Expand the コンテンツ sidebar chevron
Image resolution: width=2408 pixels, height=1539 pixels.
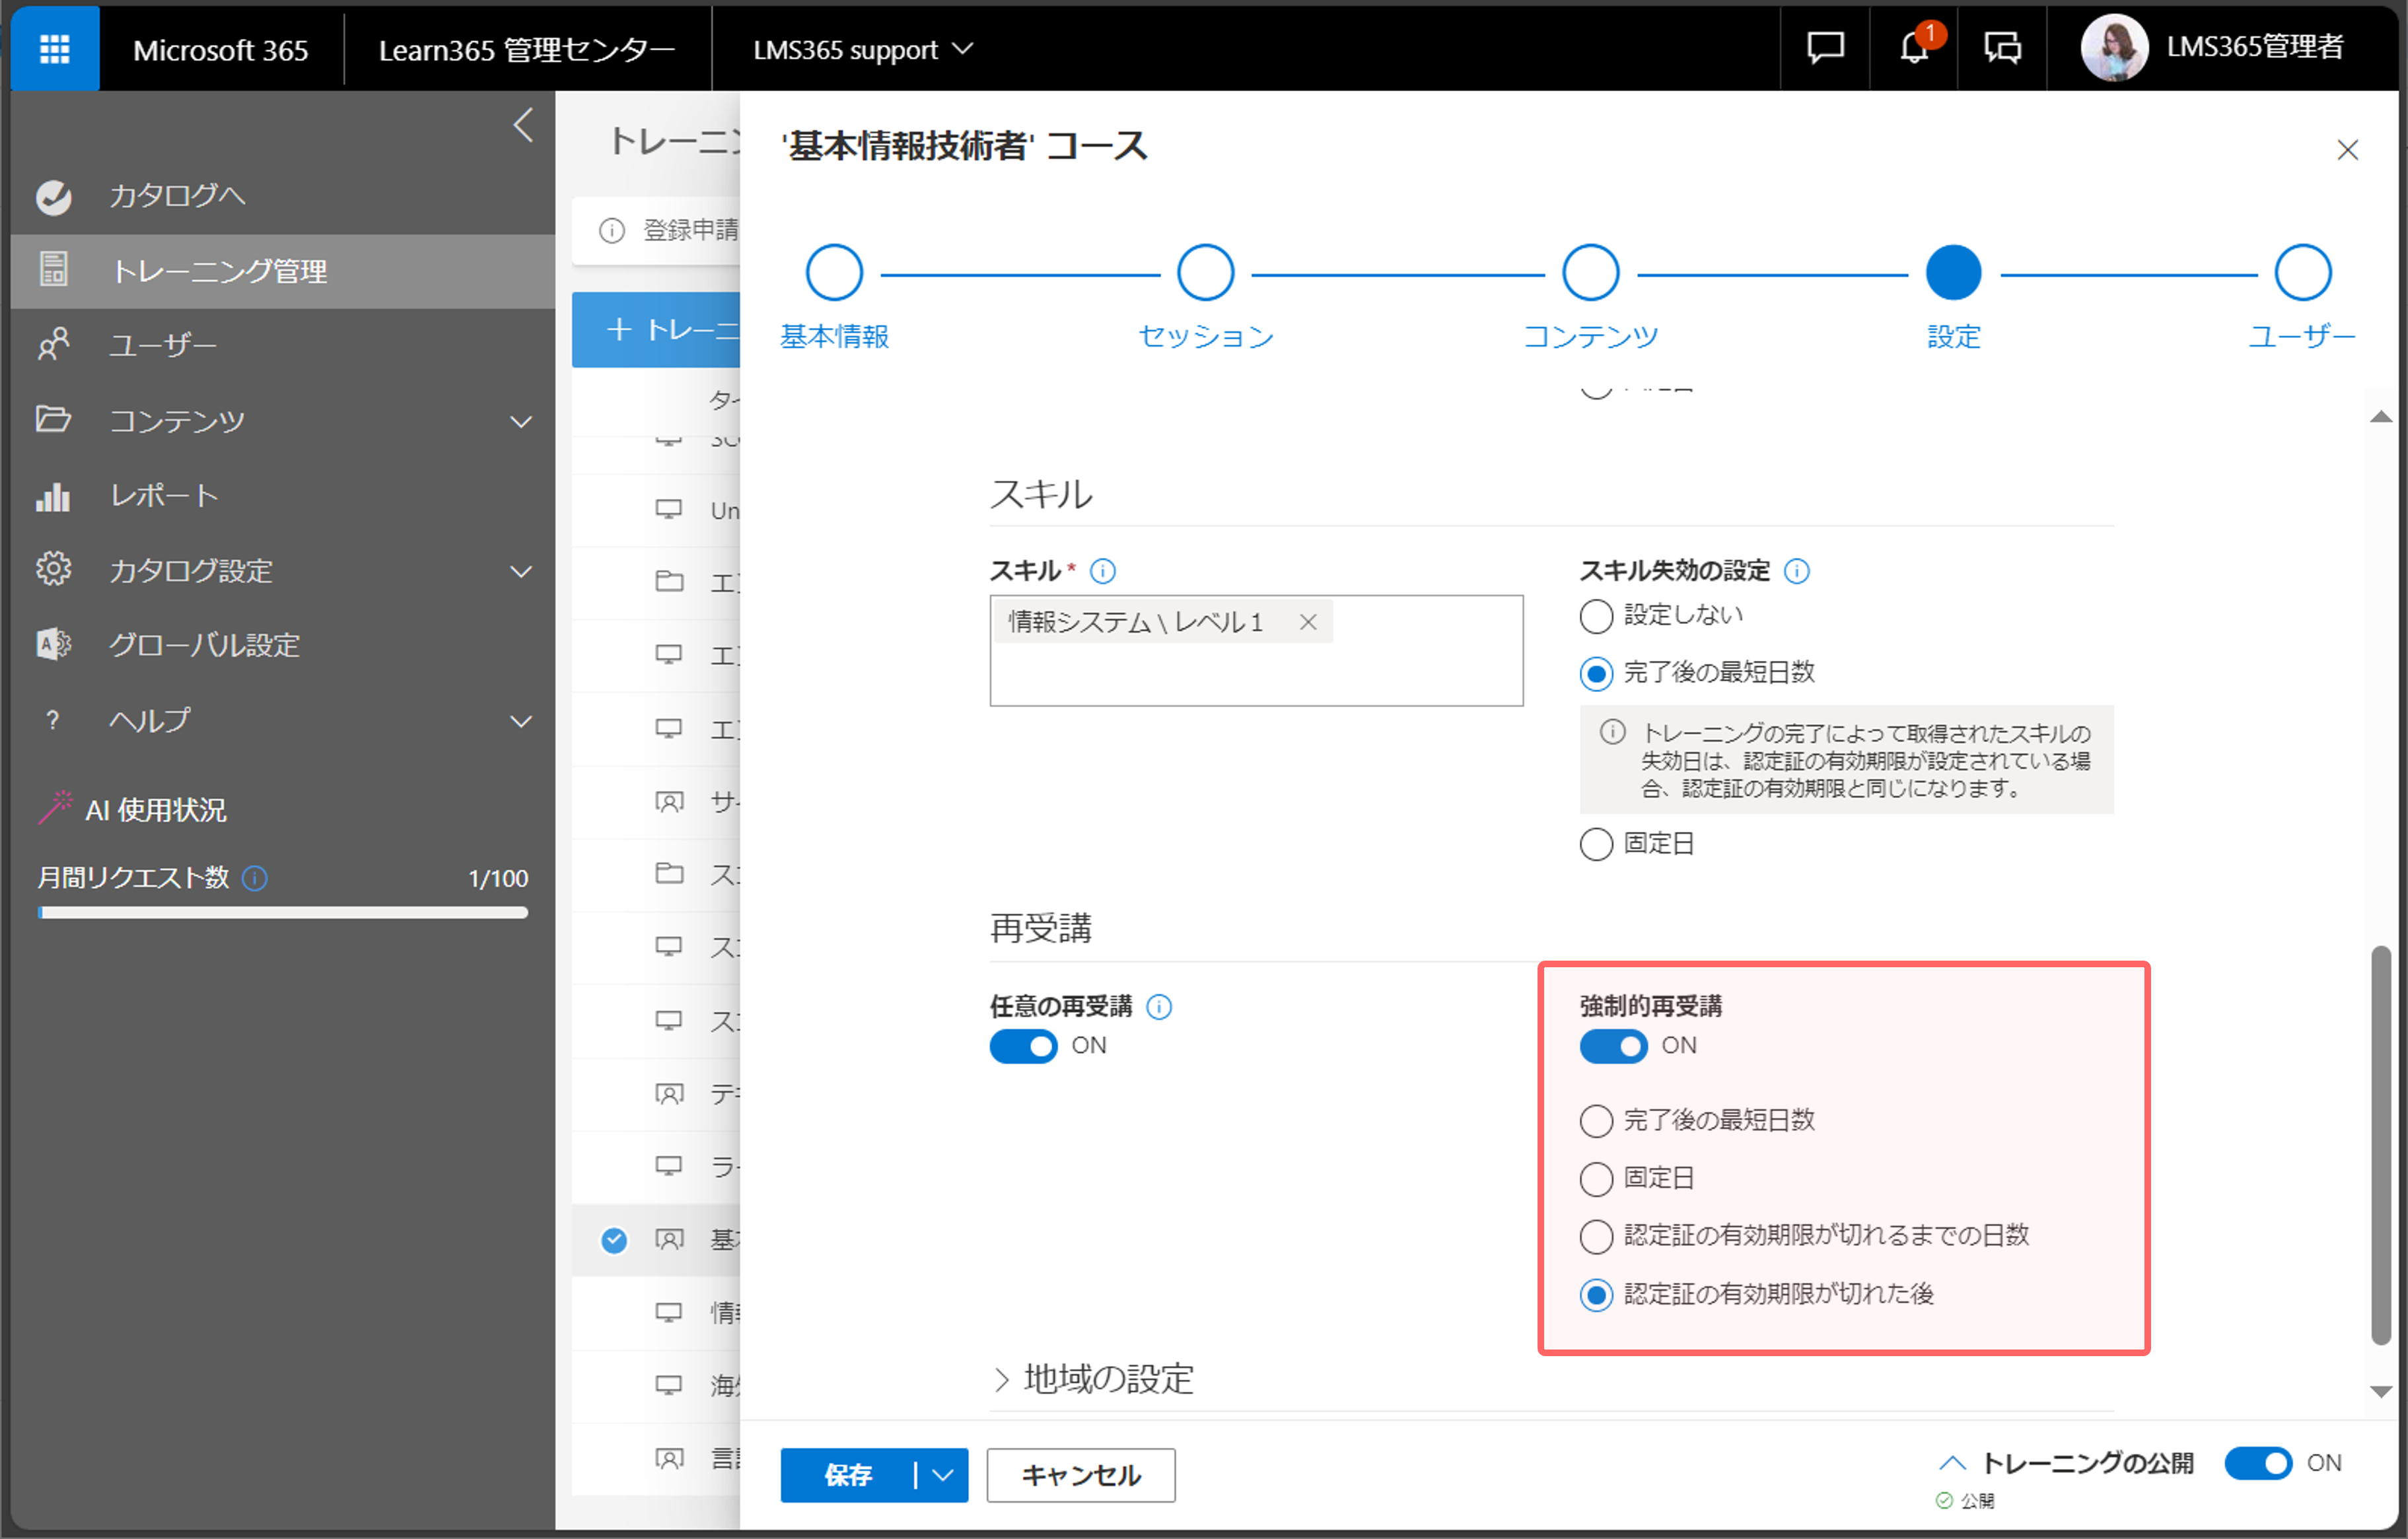click(x=521, y=422)
